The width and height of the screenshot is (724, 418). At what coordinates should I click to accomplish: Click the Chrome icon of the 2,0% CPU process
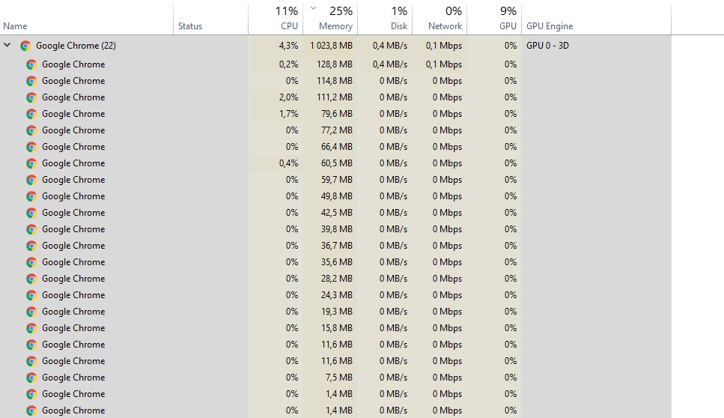click(x=31, y=97)
